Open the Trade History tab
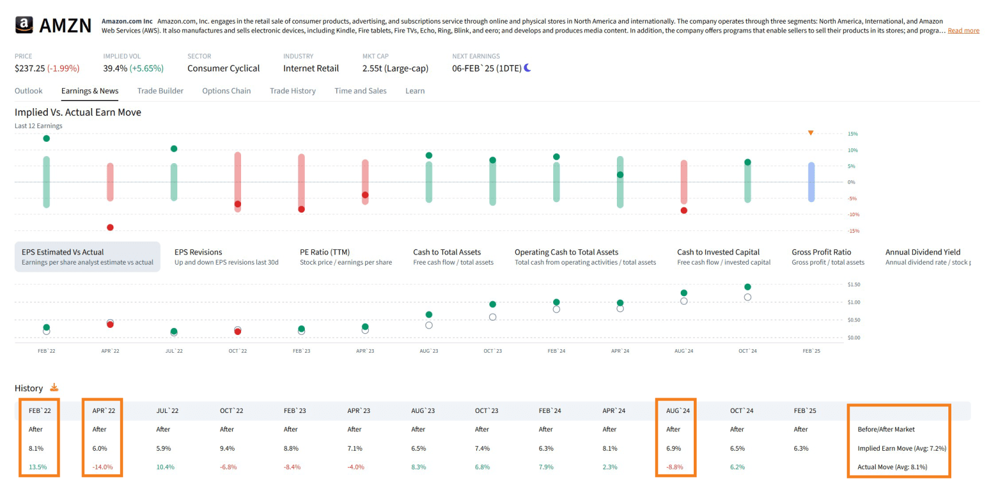This screenshot has width=985, height=488. [292, 91]
